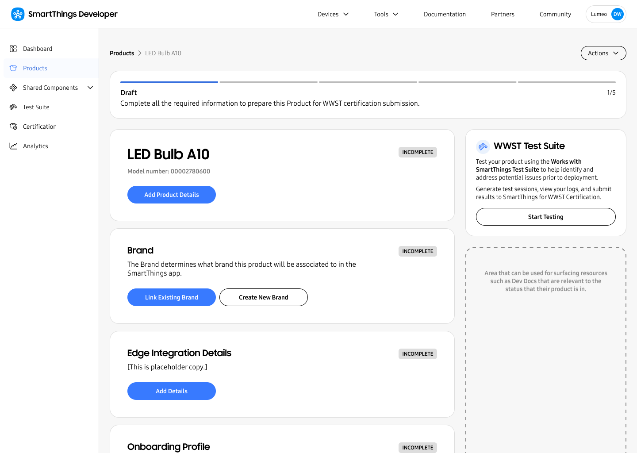Open the Tools dropdown menu
This screenshot has width=637, height=453.
pos(386,14)
